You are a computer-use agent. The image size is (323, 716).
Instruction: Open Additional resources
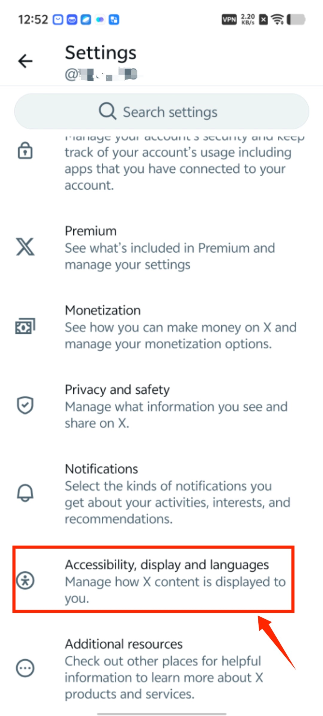[164, 668]
